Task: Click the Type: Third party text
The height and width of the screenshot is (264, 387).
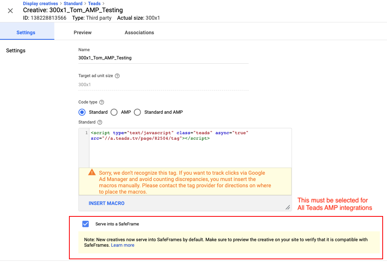Action: (x=92, y=18)
